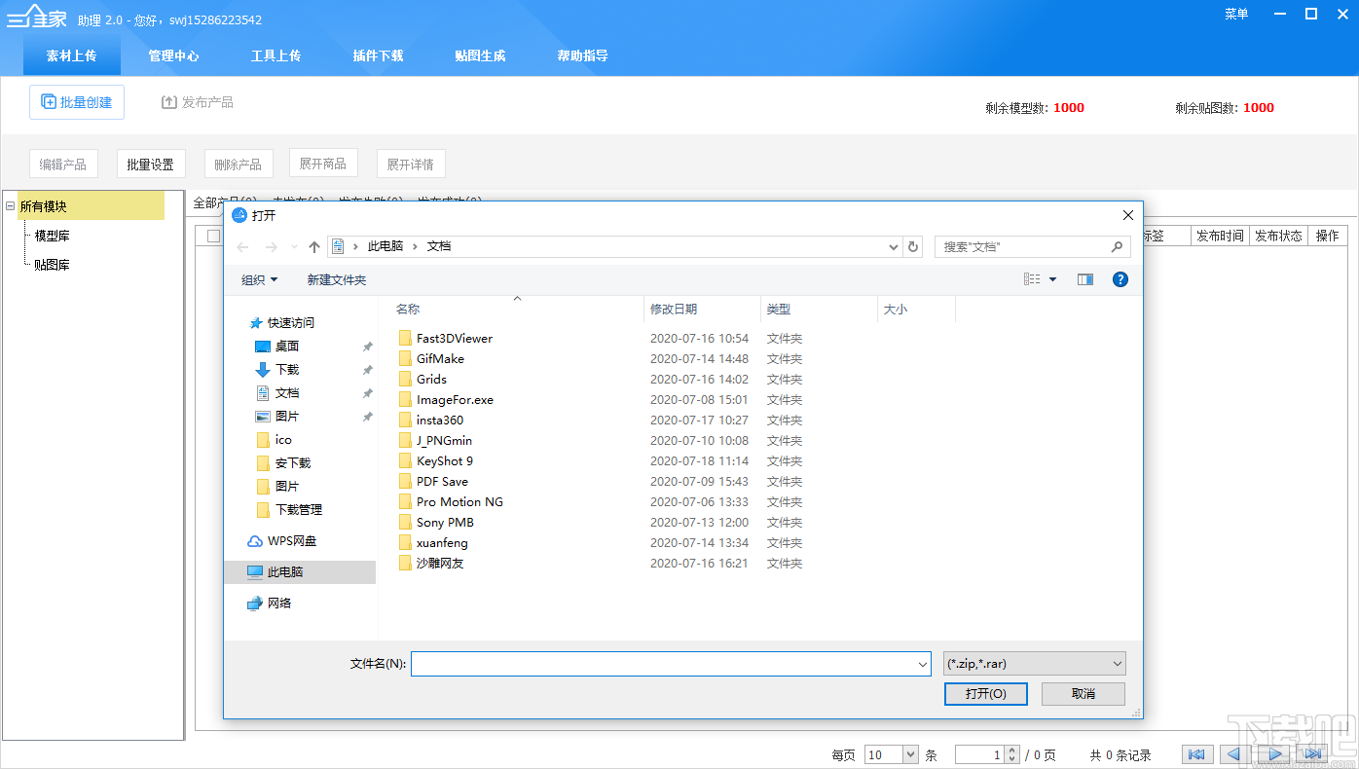
Task: Click the 发布产品 button
Action: [x=197, y=102]
